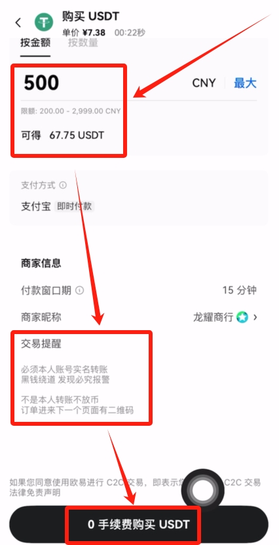Tap 0 手续费购买 USDT button
This screenshot has height=545, width=279.
pos(139,525)
